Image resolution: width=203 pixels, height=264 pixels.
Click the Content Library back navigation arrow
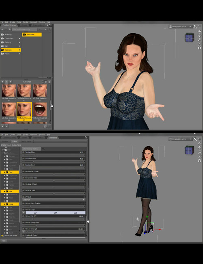click(x=2, y=29)
